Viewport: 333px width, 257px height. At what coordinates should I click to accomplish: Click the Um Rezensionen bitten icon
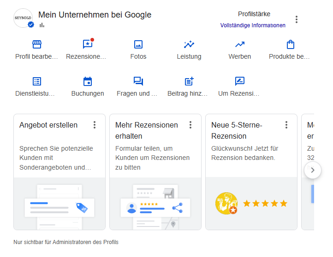coord(240,81)
